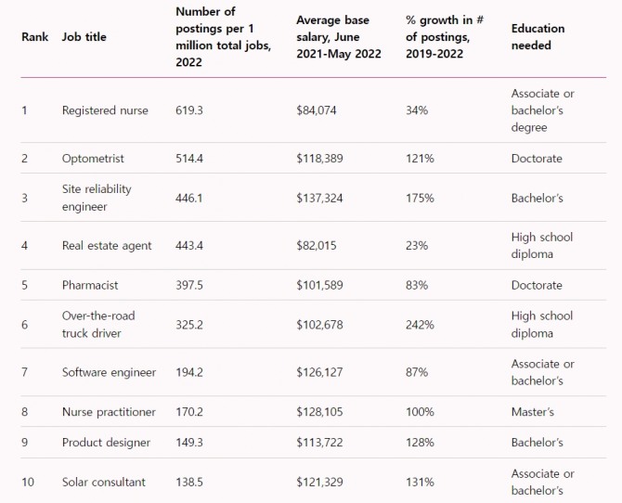Click the 619.3 postings value
This screenshot has height=503, width=622.
pyautogui.click(x=188, y=110)
